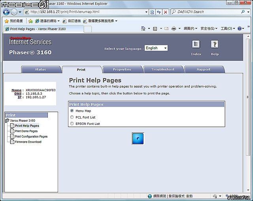Switch to the Troubleshoot tab
The height and width of the screenshot is (201, 253).
(163, 70)
